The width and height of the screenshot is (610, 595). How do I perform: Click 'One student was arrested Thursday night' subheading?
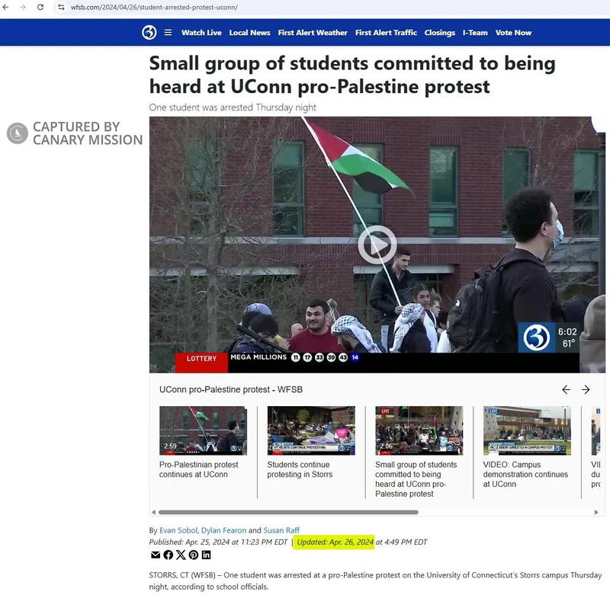tap(233, 107)
